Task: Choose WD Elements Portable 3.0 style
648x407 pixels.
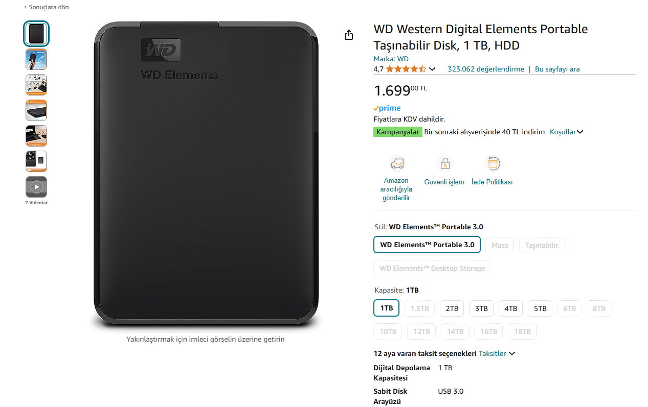Action: [x=427, y=245]
